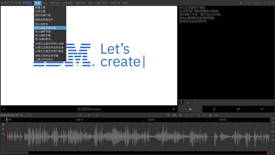Open the 语音识别 menu

click(55, 3)
